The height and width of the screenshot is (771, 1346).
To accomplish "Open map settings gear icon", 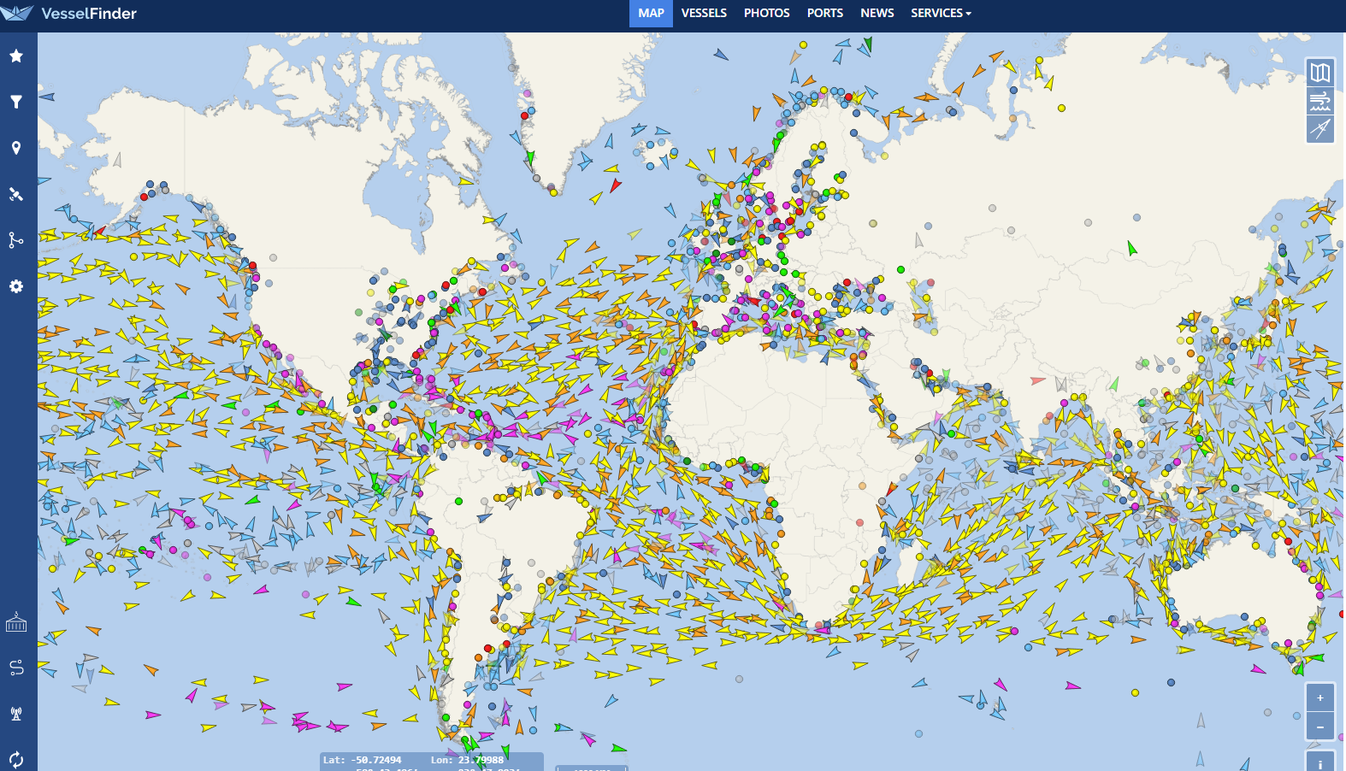I will click(16, 286).
